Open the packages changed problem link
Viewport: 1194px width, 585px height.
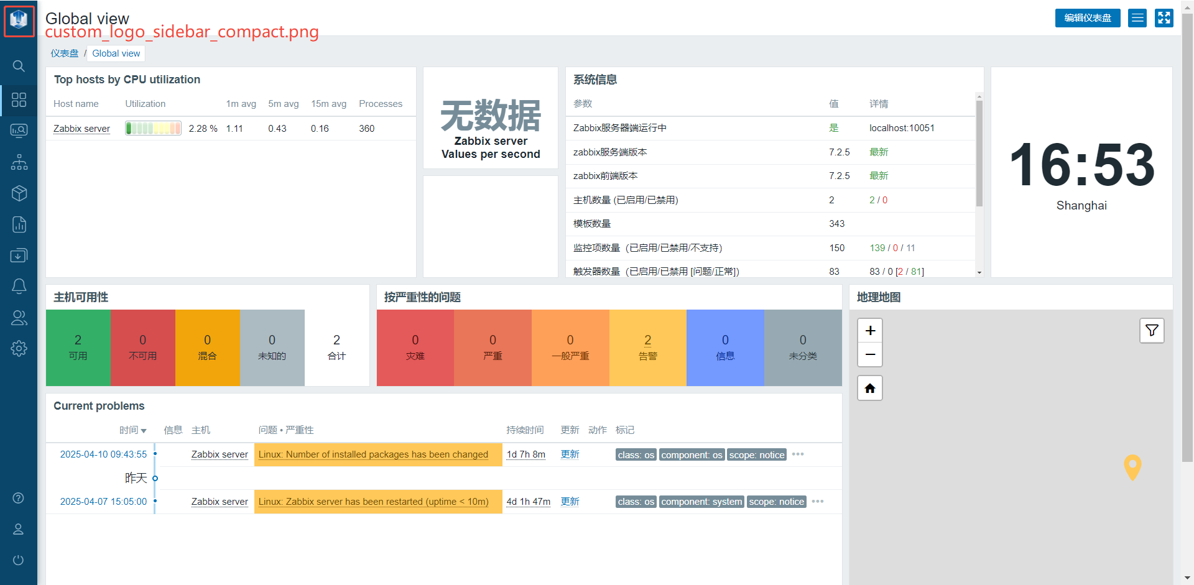[x=373, y=454]
